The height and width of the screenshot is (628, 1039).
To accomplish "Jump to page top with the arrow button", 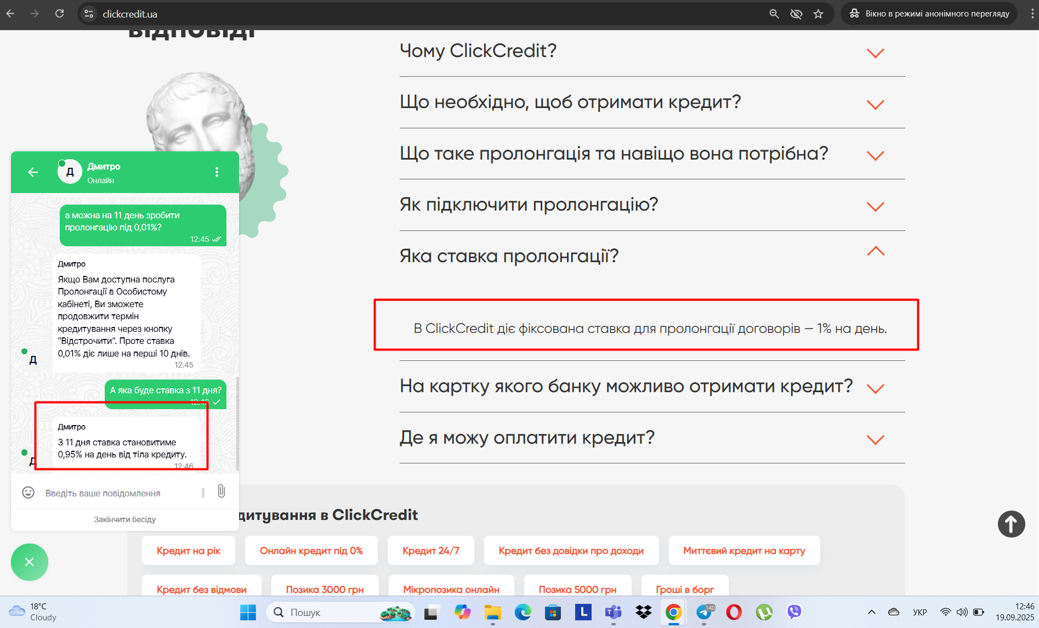I will coord(1011,524).
